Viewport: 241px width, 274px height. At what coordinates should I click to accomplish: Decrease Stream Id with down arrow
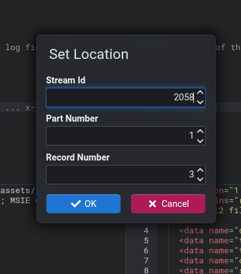(x=200, y=102)
